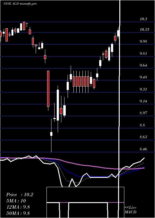The height and width of the screenshot is (218, 155).
Task: Click the last white candle at 10.15
Action: pyautogui.click(x=118, y=33)
